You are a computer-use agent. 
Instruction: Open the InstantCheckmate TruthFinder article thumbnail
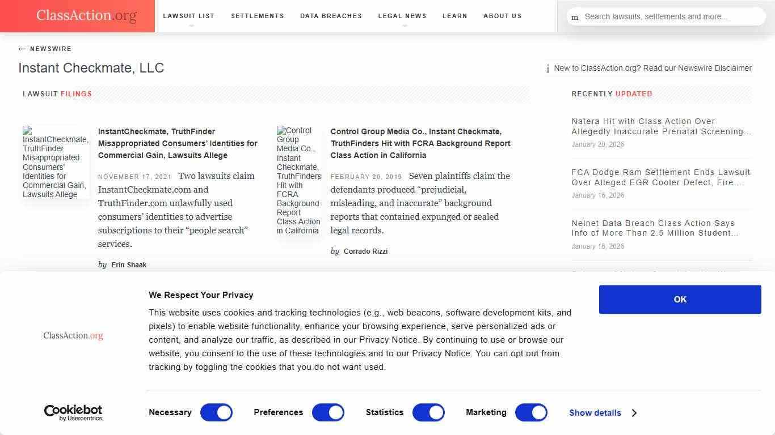pyautogui.click(x=56, y=162)
